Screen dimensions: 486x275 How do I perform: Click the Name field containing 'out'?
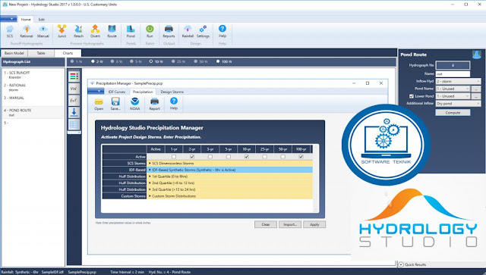453,74
